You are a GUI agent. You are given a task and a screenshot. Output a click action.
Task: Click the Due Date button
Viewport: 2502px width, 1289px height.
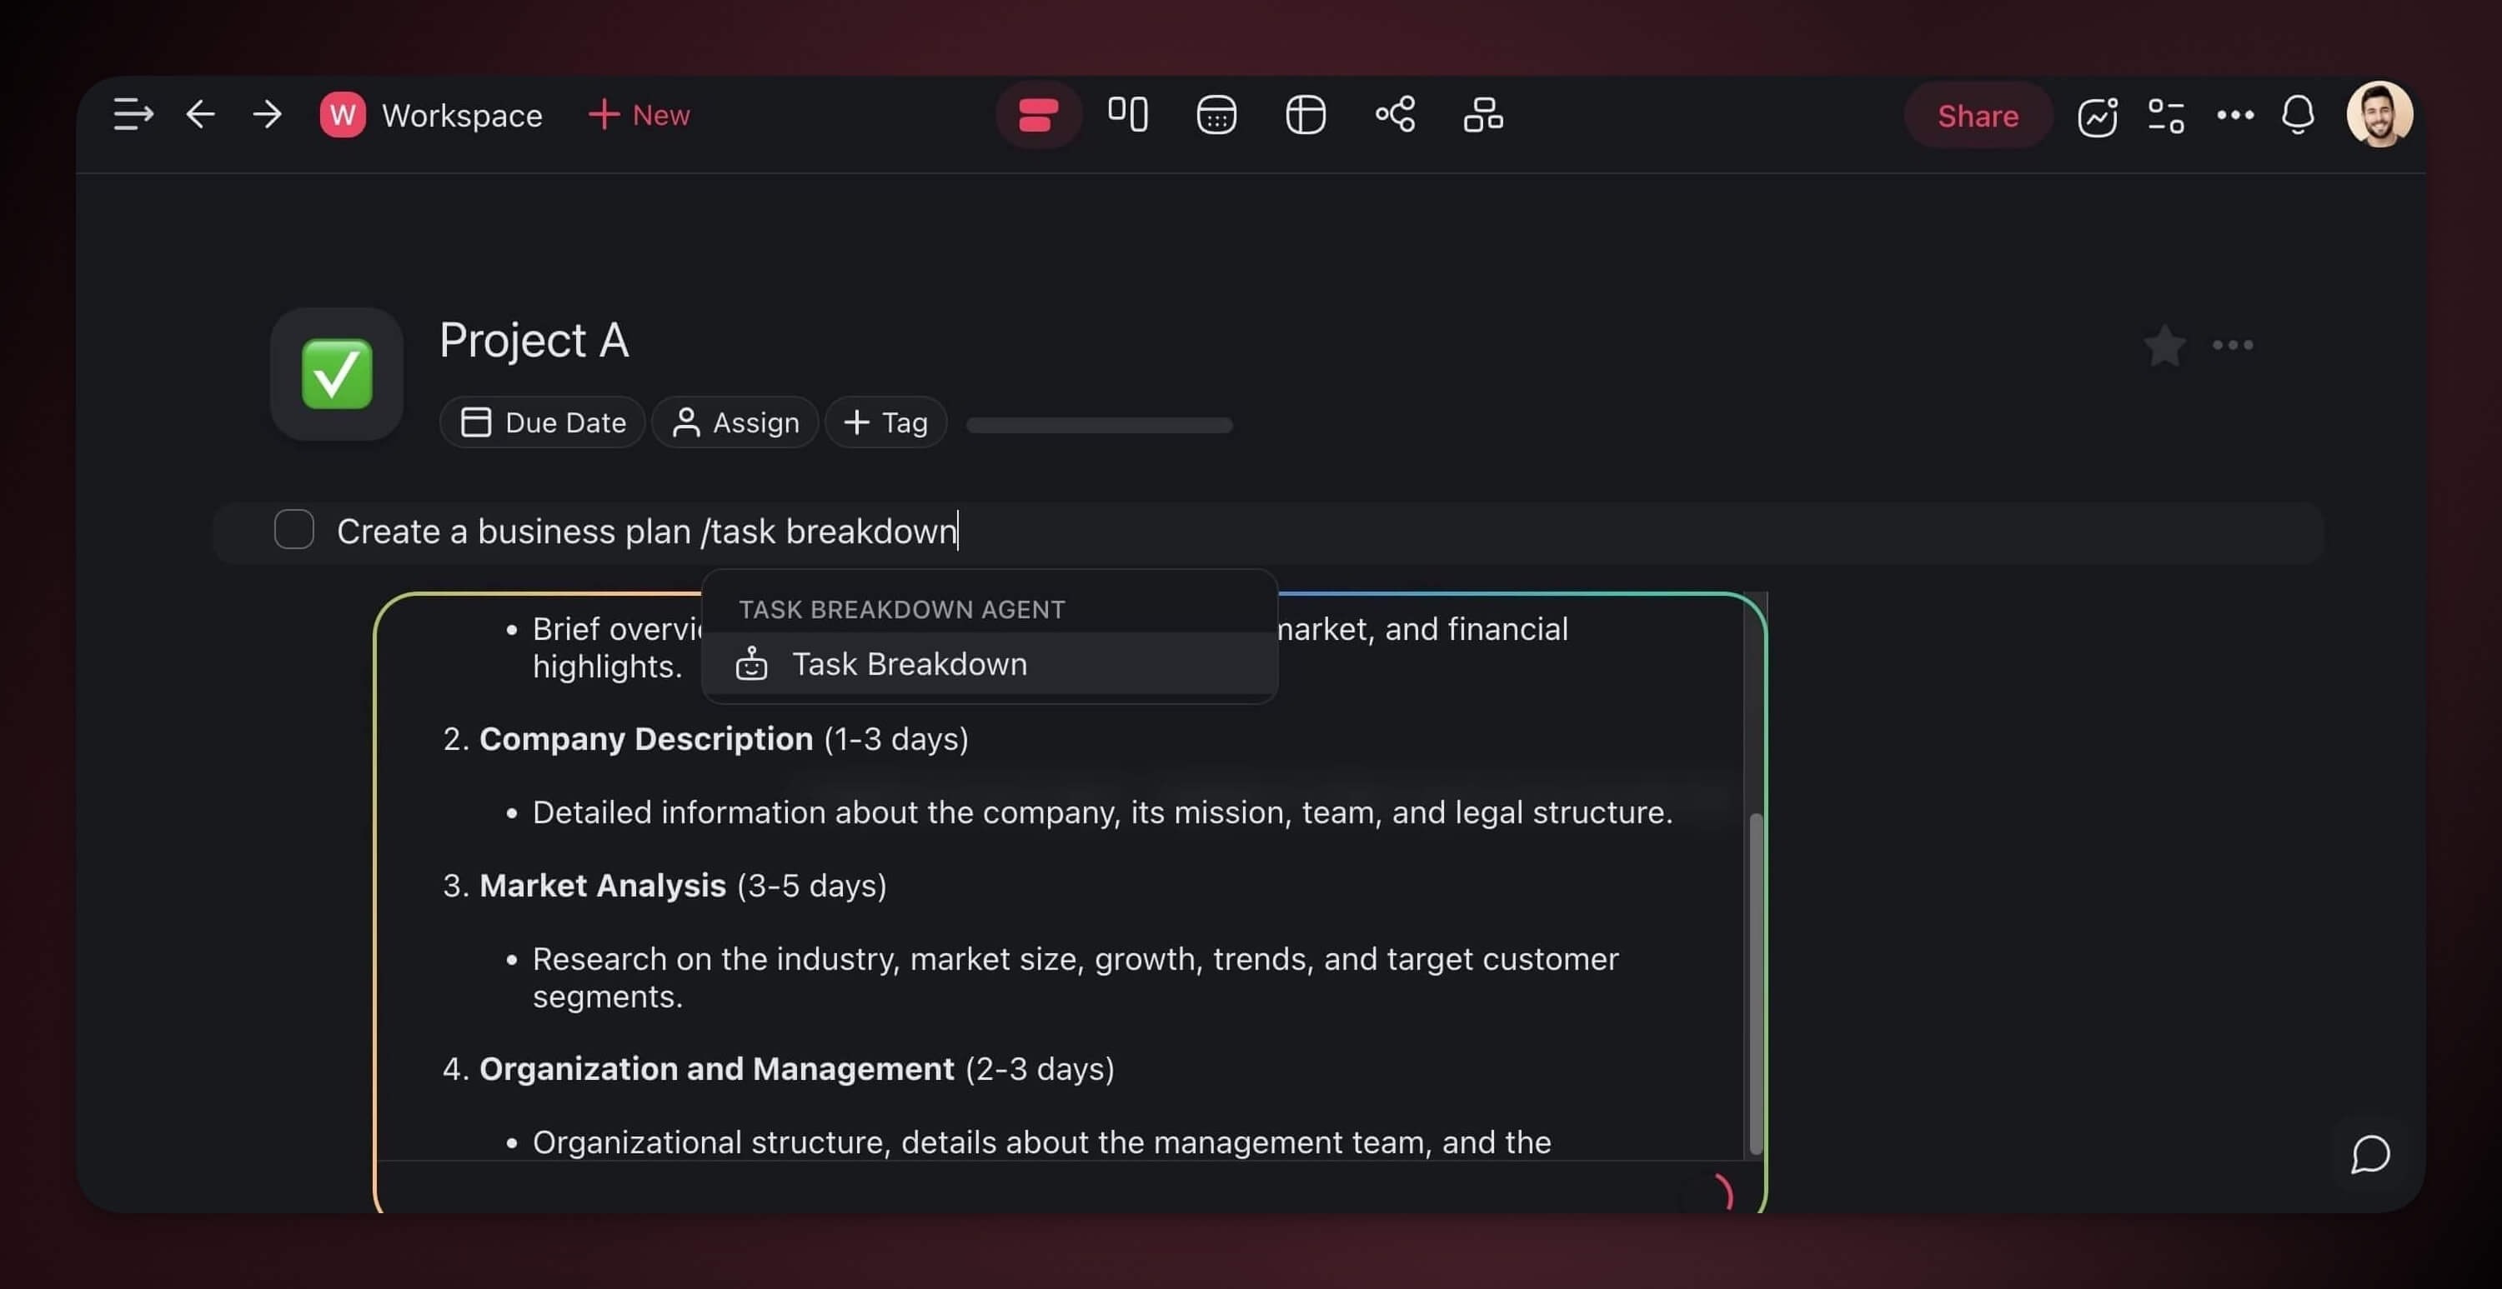pyautogui.click(x=543, y=422)
